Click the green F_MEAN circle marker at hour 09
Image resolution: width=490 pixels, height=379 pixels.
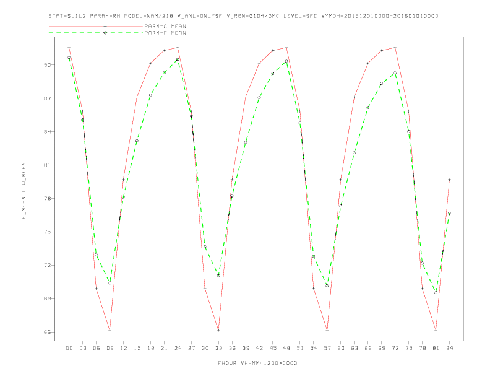coord(110,283)
